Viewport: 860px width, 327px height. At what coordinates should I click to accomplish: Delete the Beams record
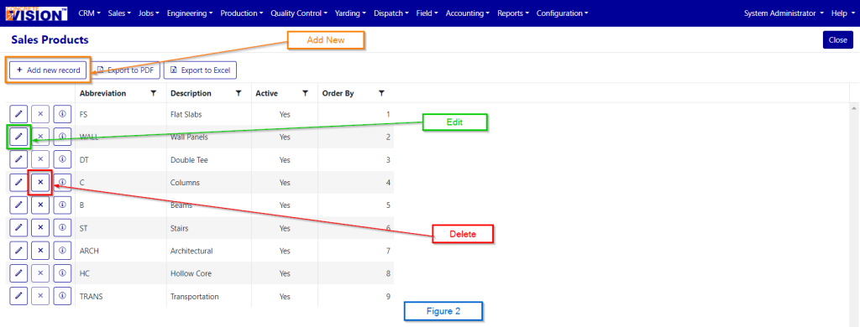click(40, 205)
